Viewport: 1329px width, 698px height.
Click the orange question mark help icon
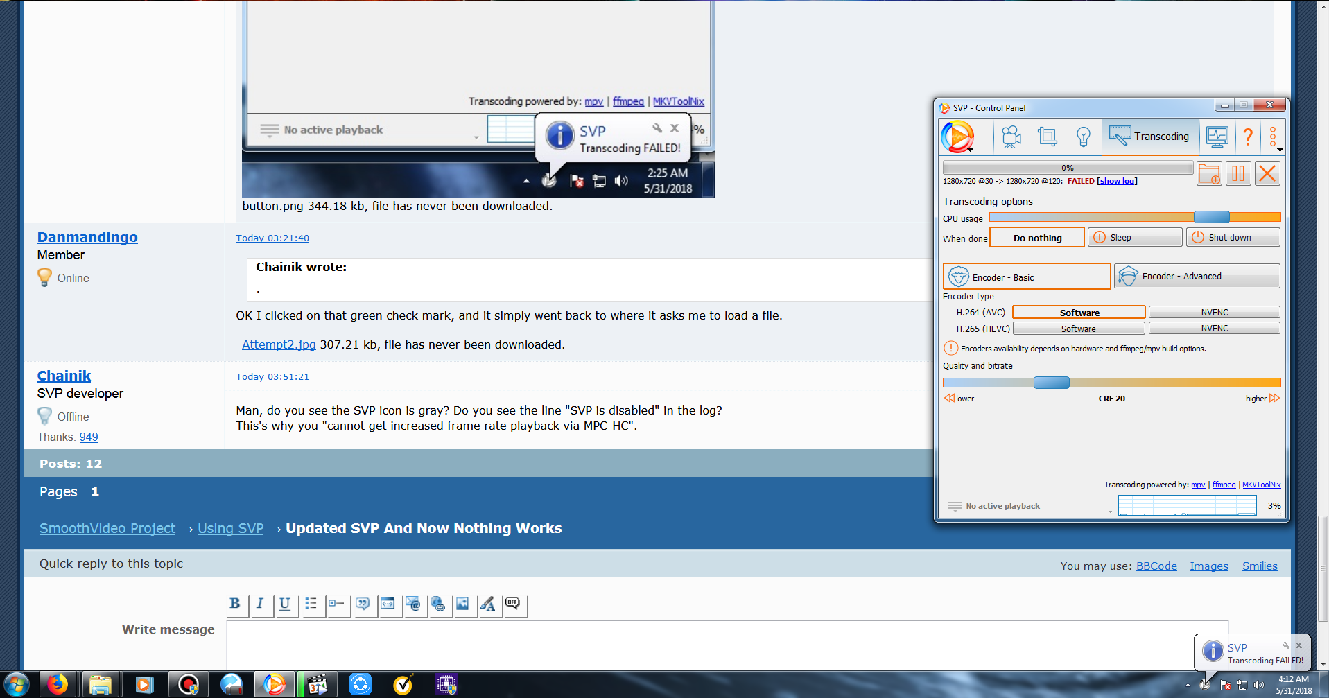point(1248,137)
